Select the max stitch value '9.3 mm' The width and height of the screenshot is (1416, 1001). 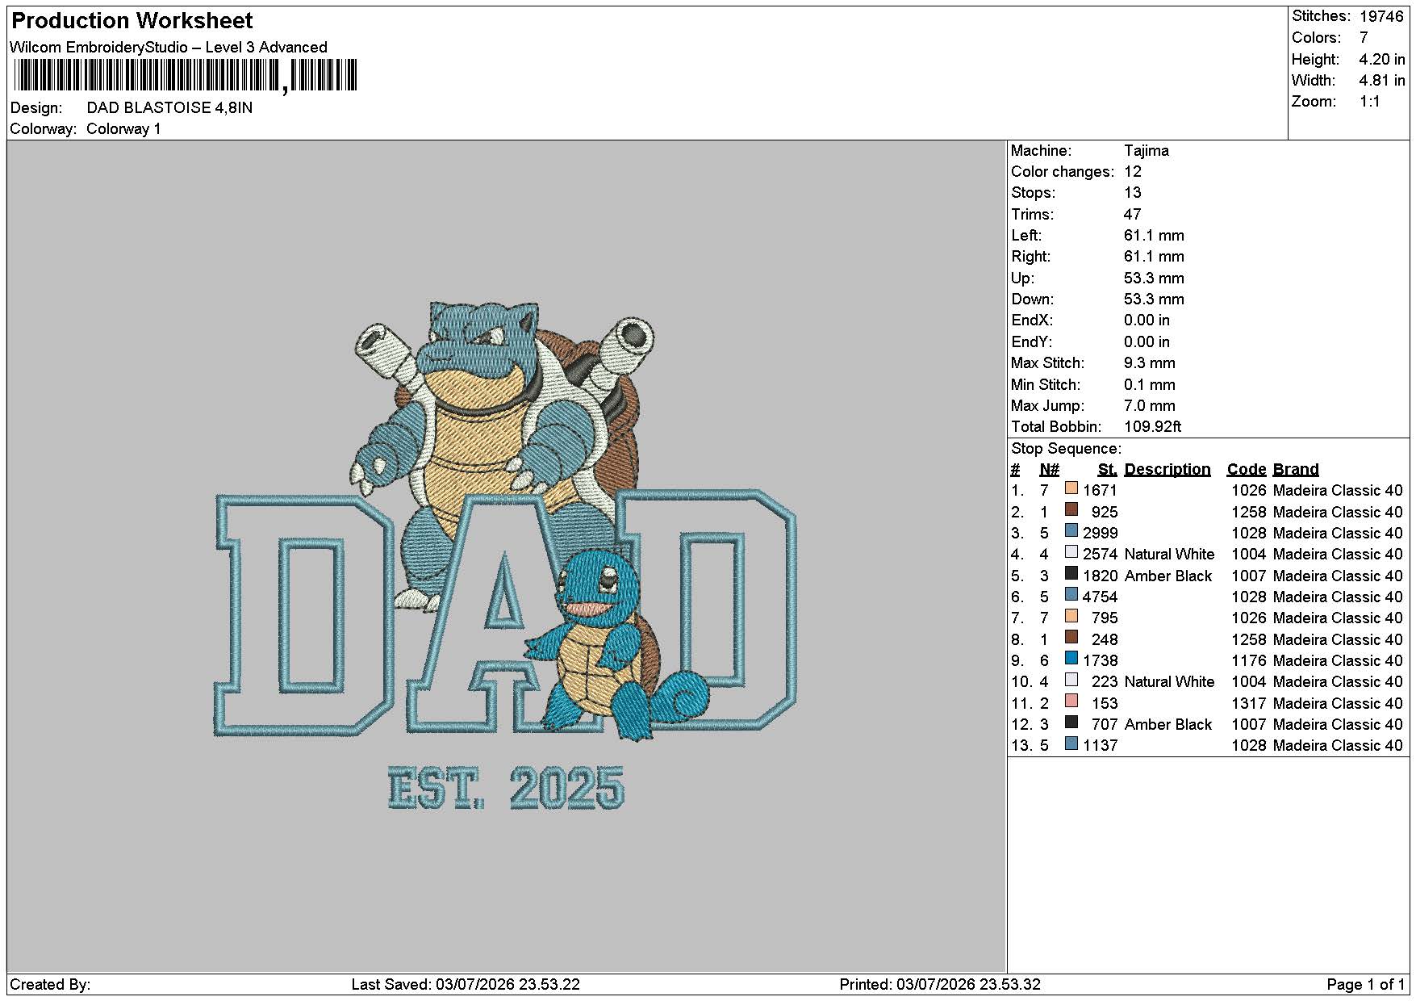tap(1150, 363)
